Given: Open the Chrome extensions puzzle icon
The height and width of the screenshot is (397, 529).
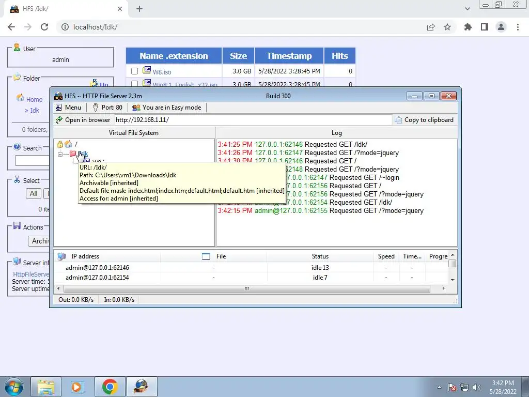Looking at the screenshot, I should coord(468,27).
